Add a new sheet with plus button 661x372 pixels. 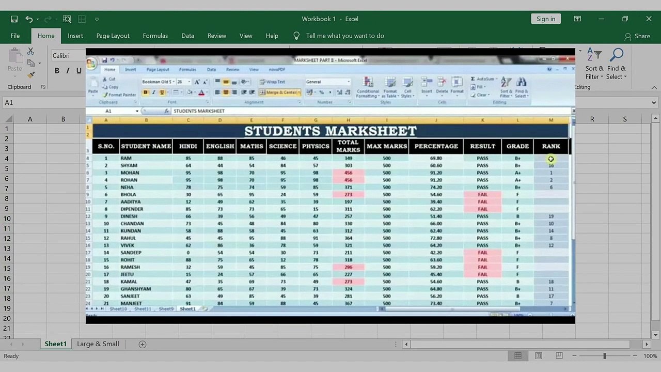coord(143,344)
